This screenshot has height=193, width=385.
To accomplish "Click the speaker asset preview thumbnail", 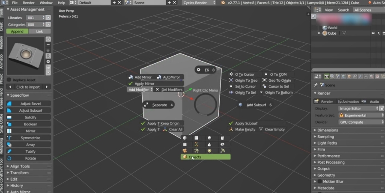I will pyautogui.click(x=26, y=56).
